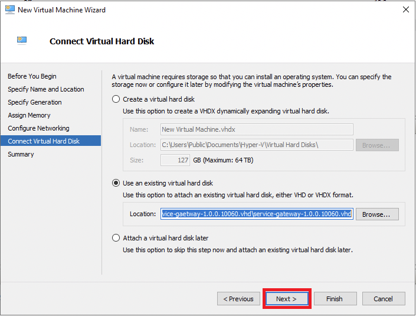
Task: Click the header icon beside Connect Virtual Hard Disk
Action: coord(22,41)
